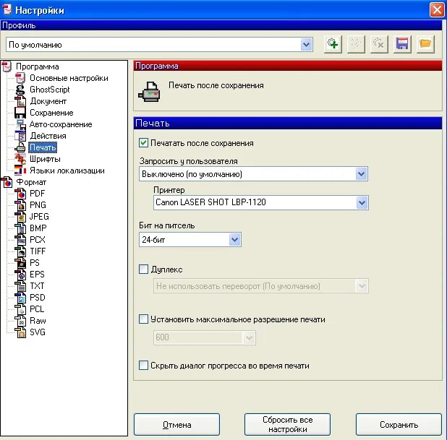The height and width of the screenshot is (440, 447).
Task: Click the Сохранить button
Action: [x=399, y=425]
